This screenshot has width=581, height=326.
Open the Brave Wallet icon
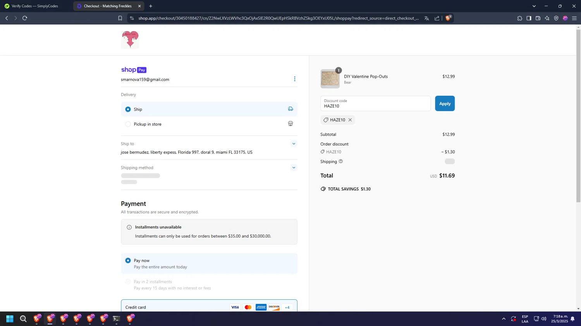538,18
